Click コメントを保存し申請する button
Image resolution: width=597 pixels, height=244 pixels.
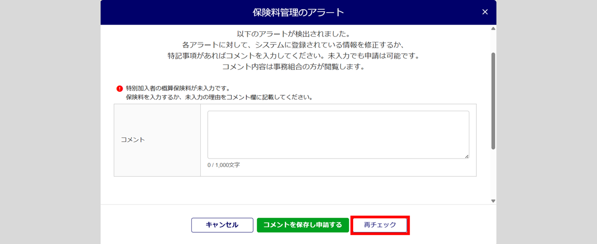point(303,225)
